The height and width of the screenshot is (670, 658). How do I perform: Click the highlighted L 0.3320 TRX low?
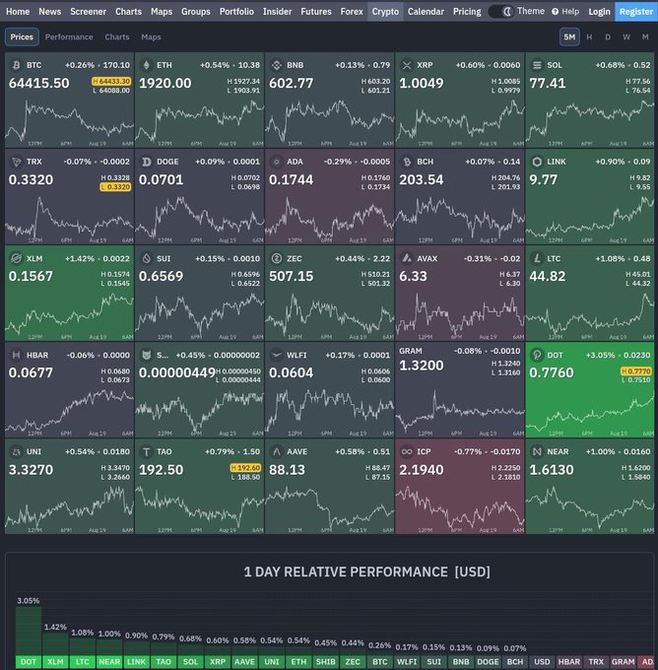tap(115, 187)
